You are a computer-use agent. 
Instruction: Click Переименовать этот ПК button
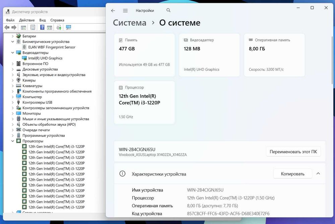point(293,152)
